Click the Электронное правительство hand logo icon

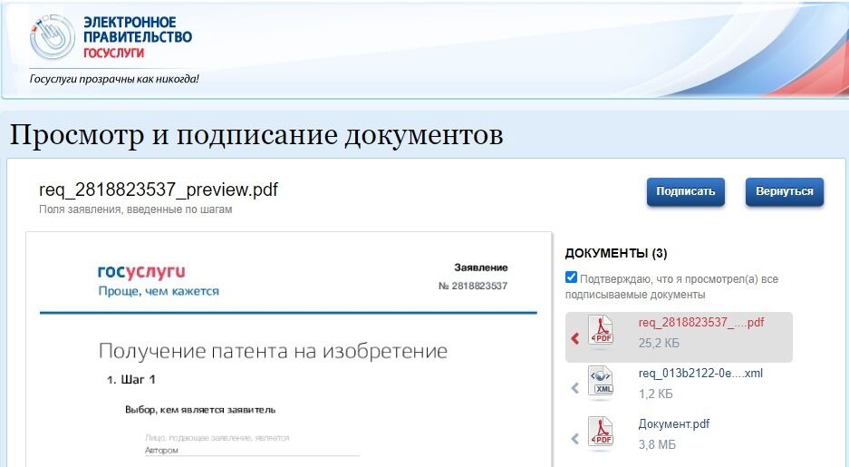tap(52, 37)
